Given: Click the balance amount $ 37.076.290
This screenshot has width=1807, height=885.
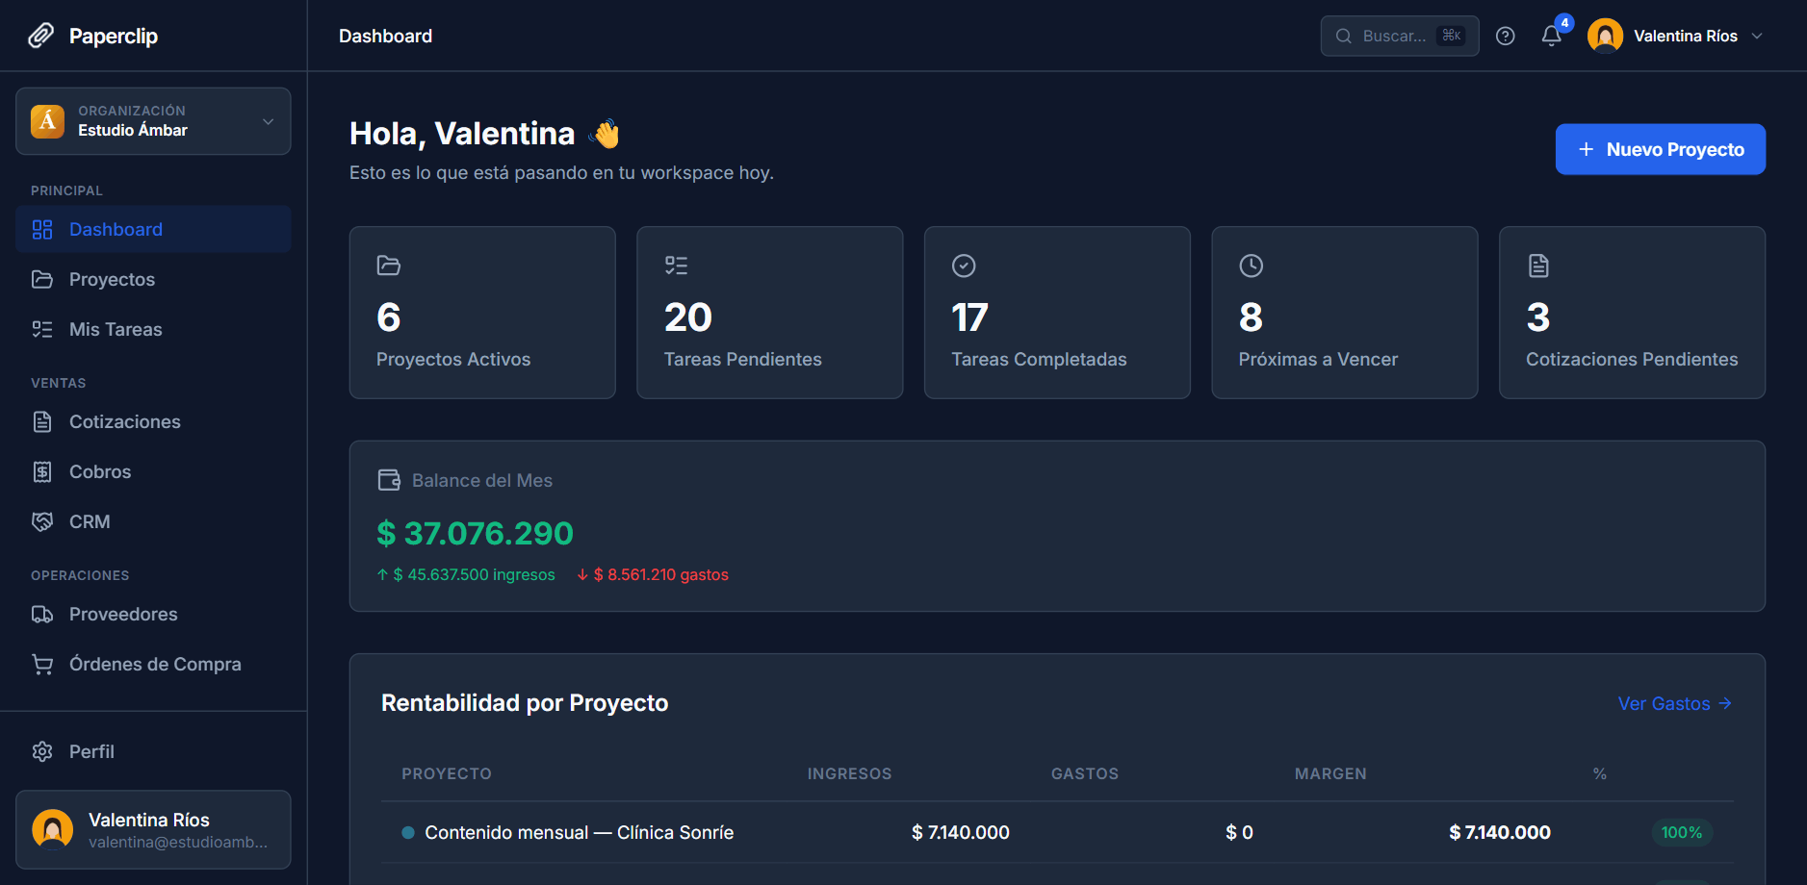Looking at the screenshot, I should coord(475,533).
